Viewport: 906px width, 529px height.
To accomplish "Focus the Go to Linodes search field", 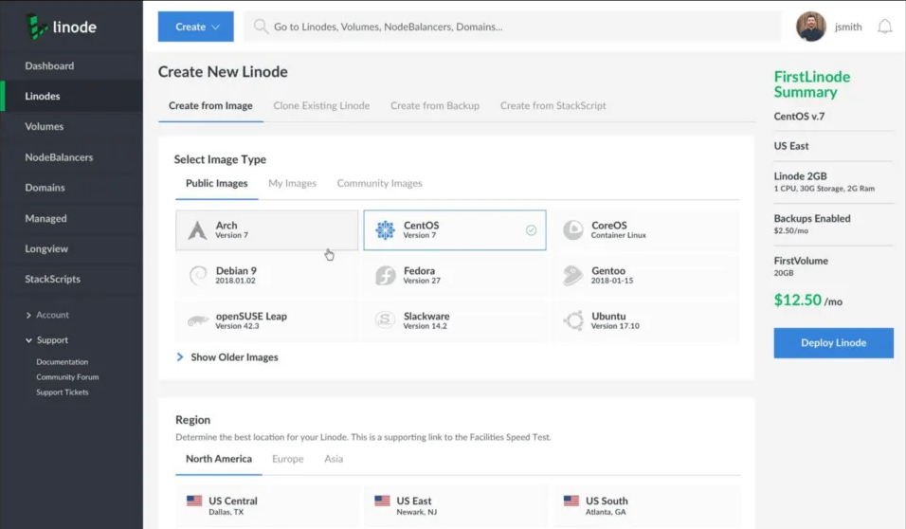I will pos(512,27).
